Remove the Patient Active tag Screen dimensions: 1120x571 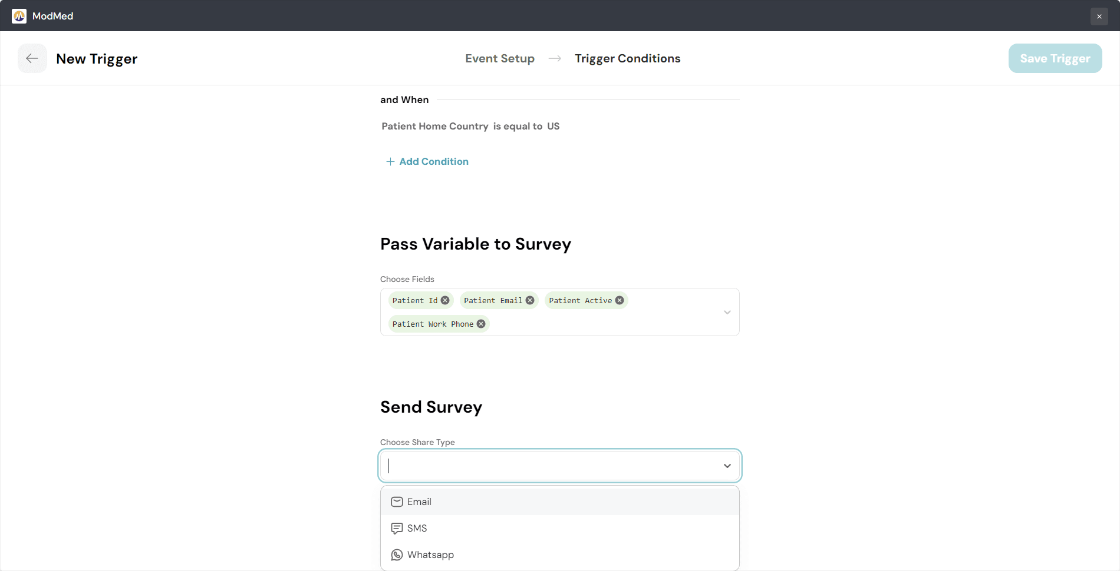point(620,300)
